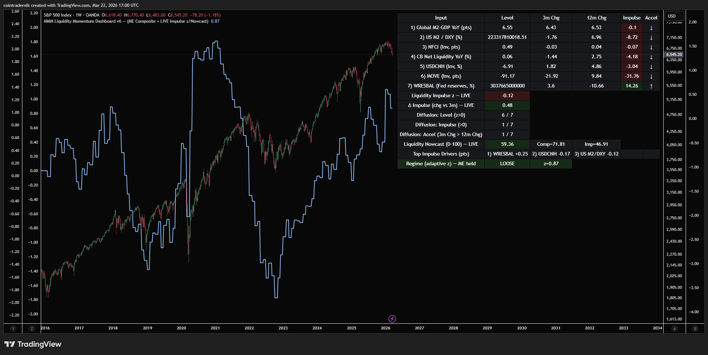
Task: Click the highlighted 6,545.20 price label
Action: point(674,54)
